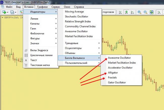
Task: Select the Текст item with A icon
Action: pos(41,60)
